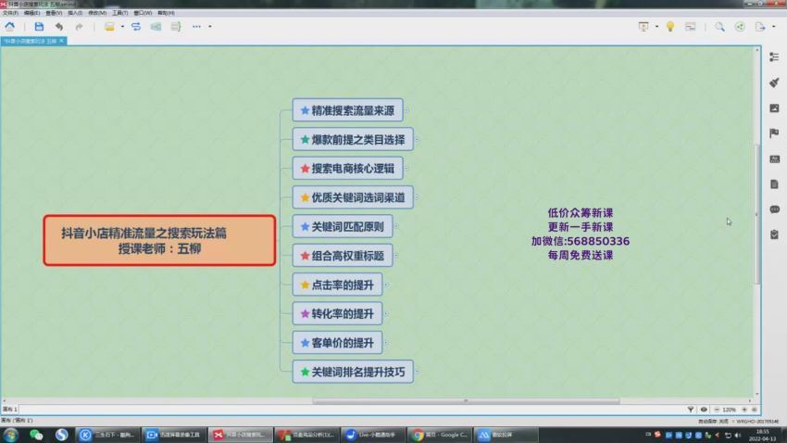This screenshot has width=787, height=443.
Task: Open brainstorming mode lightbulb icon
Action: pos(670,27)
